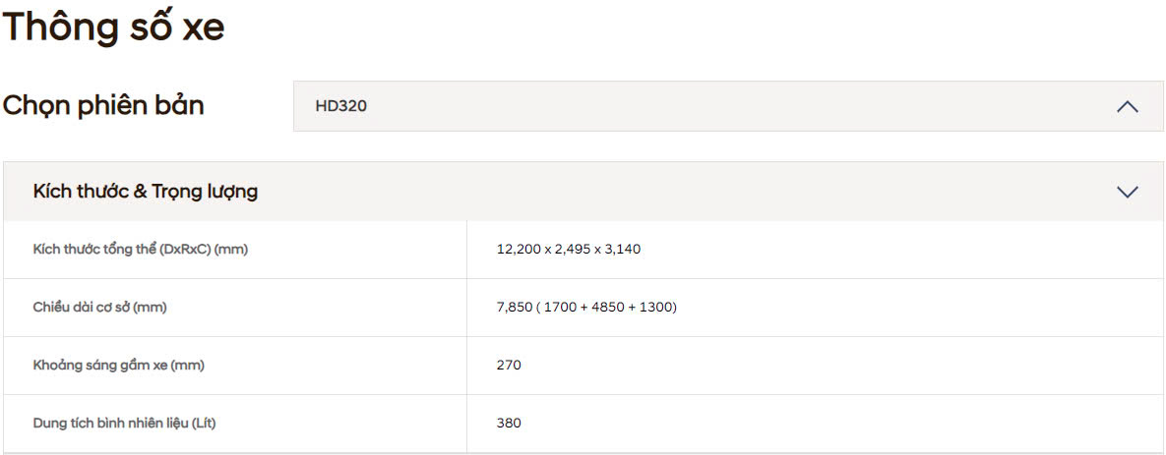Click the Thông số xe heading
The width and height of the screenshot is (1166, 455).
(113, 28)
